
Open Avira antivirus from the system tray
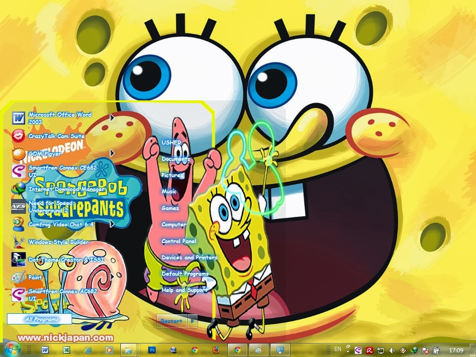pyautogui.click(x=370, y=350)
